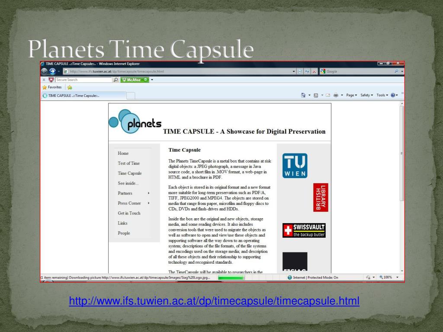Image resolution: width=443 pixels, height=332 pixels.
Task: Click the zoom level 100% button
Action: click(385, 277)
